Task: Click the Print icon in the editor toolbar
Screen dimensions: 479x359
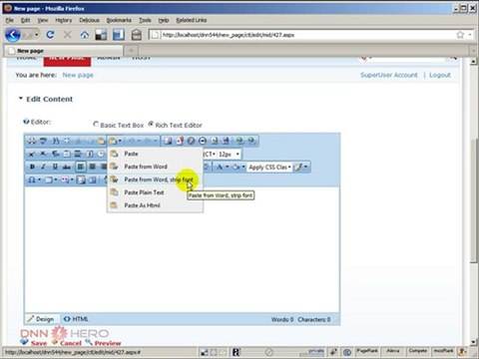Action: 32,141
